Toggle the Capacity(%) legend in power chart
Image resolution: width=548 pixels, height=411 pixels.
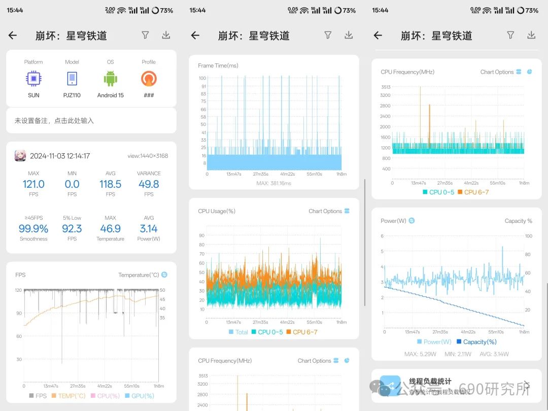click(476, 341)
